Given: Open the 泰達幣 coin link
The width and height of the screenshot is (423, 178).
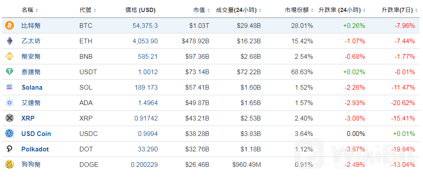Looking at the screenshot, I should pos(31,72).
